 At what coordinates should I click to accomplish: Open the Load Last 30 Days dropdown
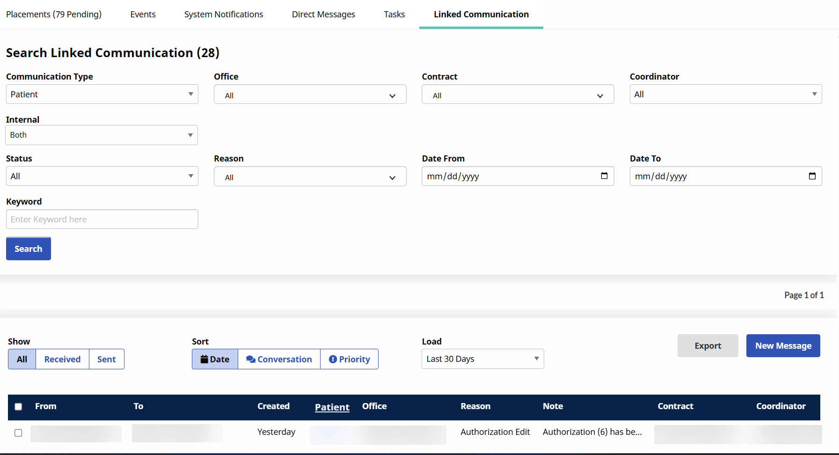tap(482, 359)
